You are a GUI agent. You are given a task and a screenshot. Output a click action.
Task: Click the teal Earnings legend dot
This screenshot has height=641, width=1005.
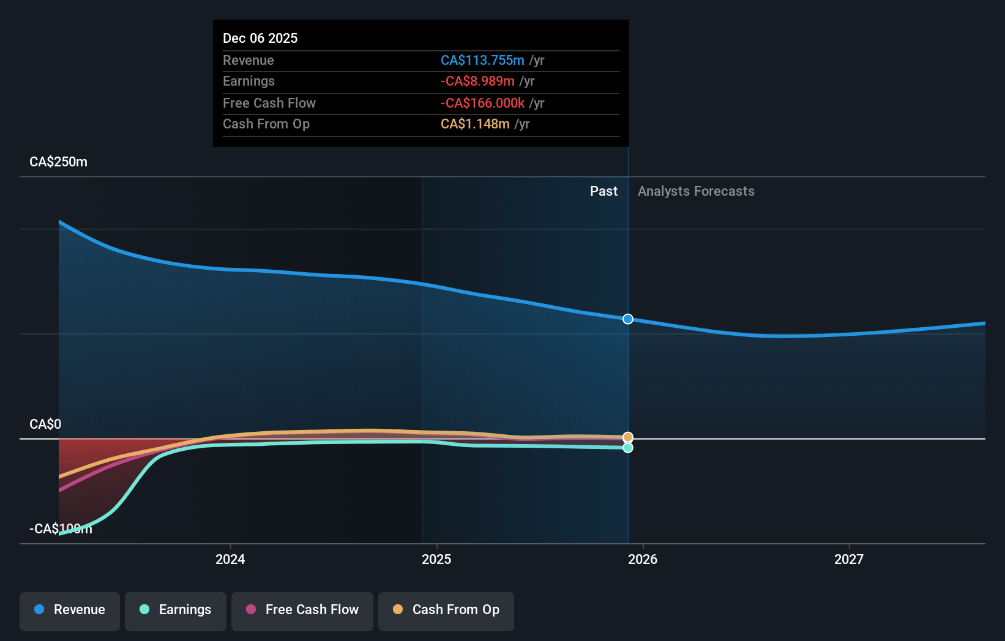(144, 610)
